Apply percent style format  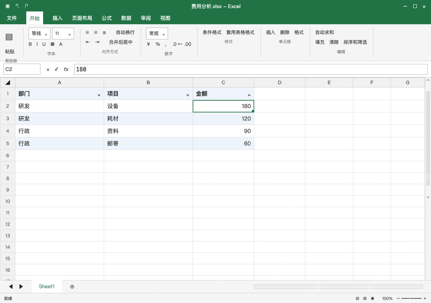point(158,44)
